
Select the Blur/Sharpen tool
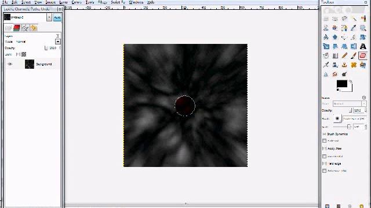tap(326, 75)
